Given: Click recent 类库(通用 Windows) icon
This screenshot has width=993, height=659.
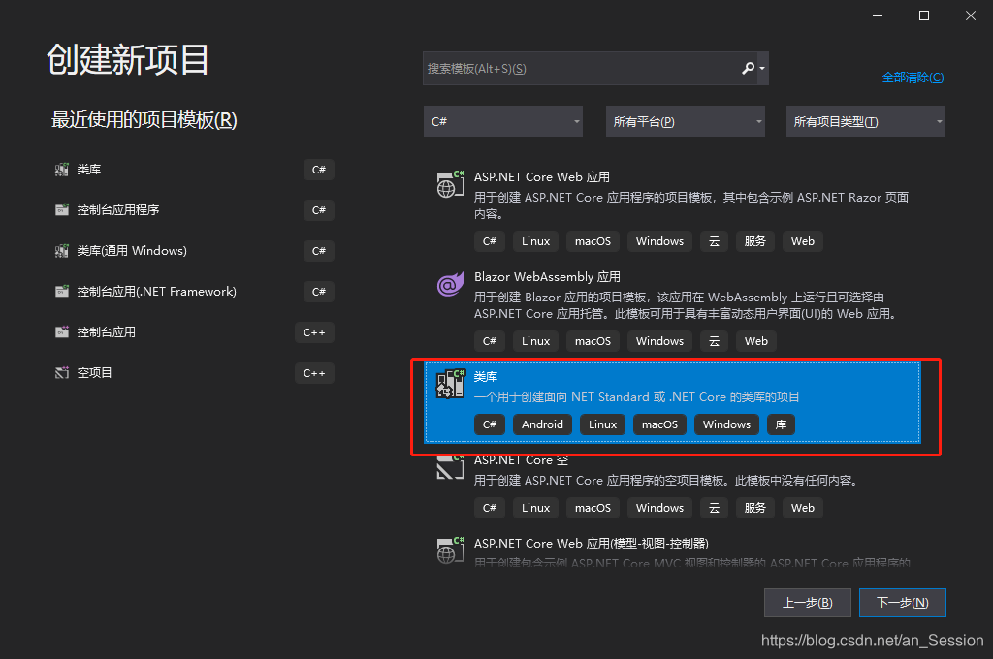Looking at the screenshot, I should click(x=61, y=251).
